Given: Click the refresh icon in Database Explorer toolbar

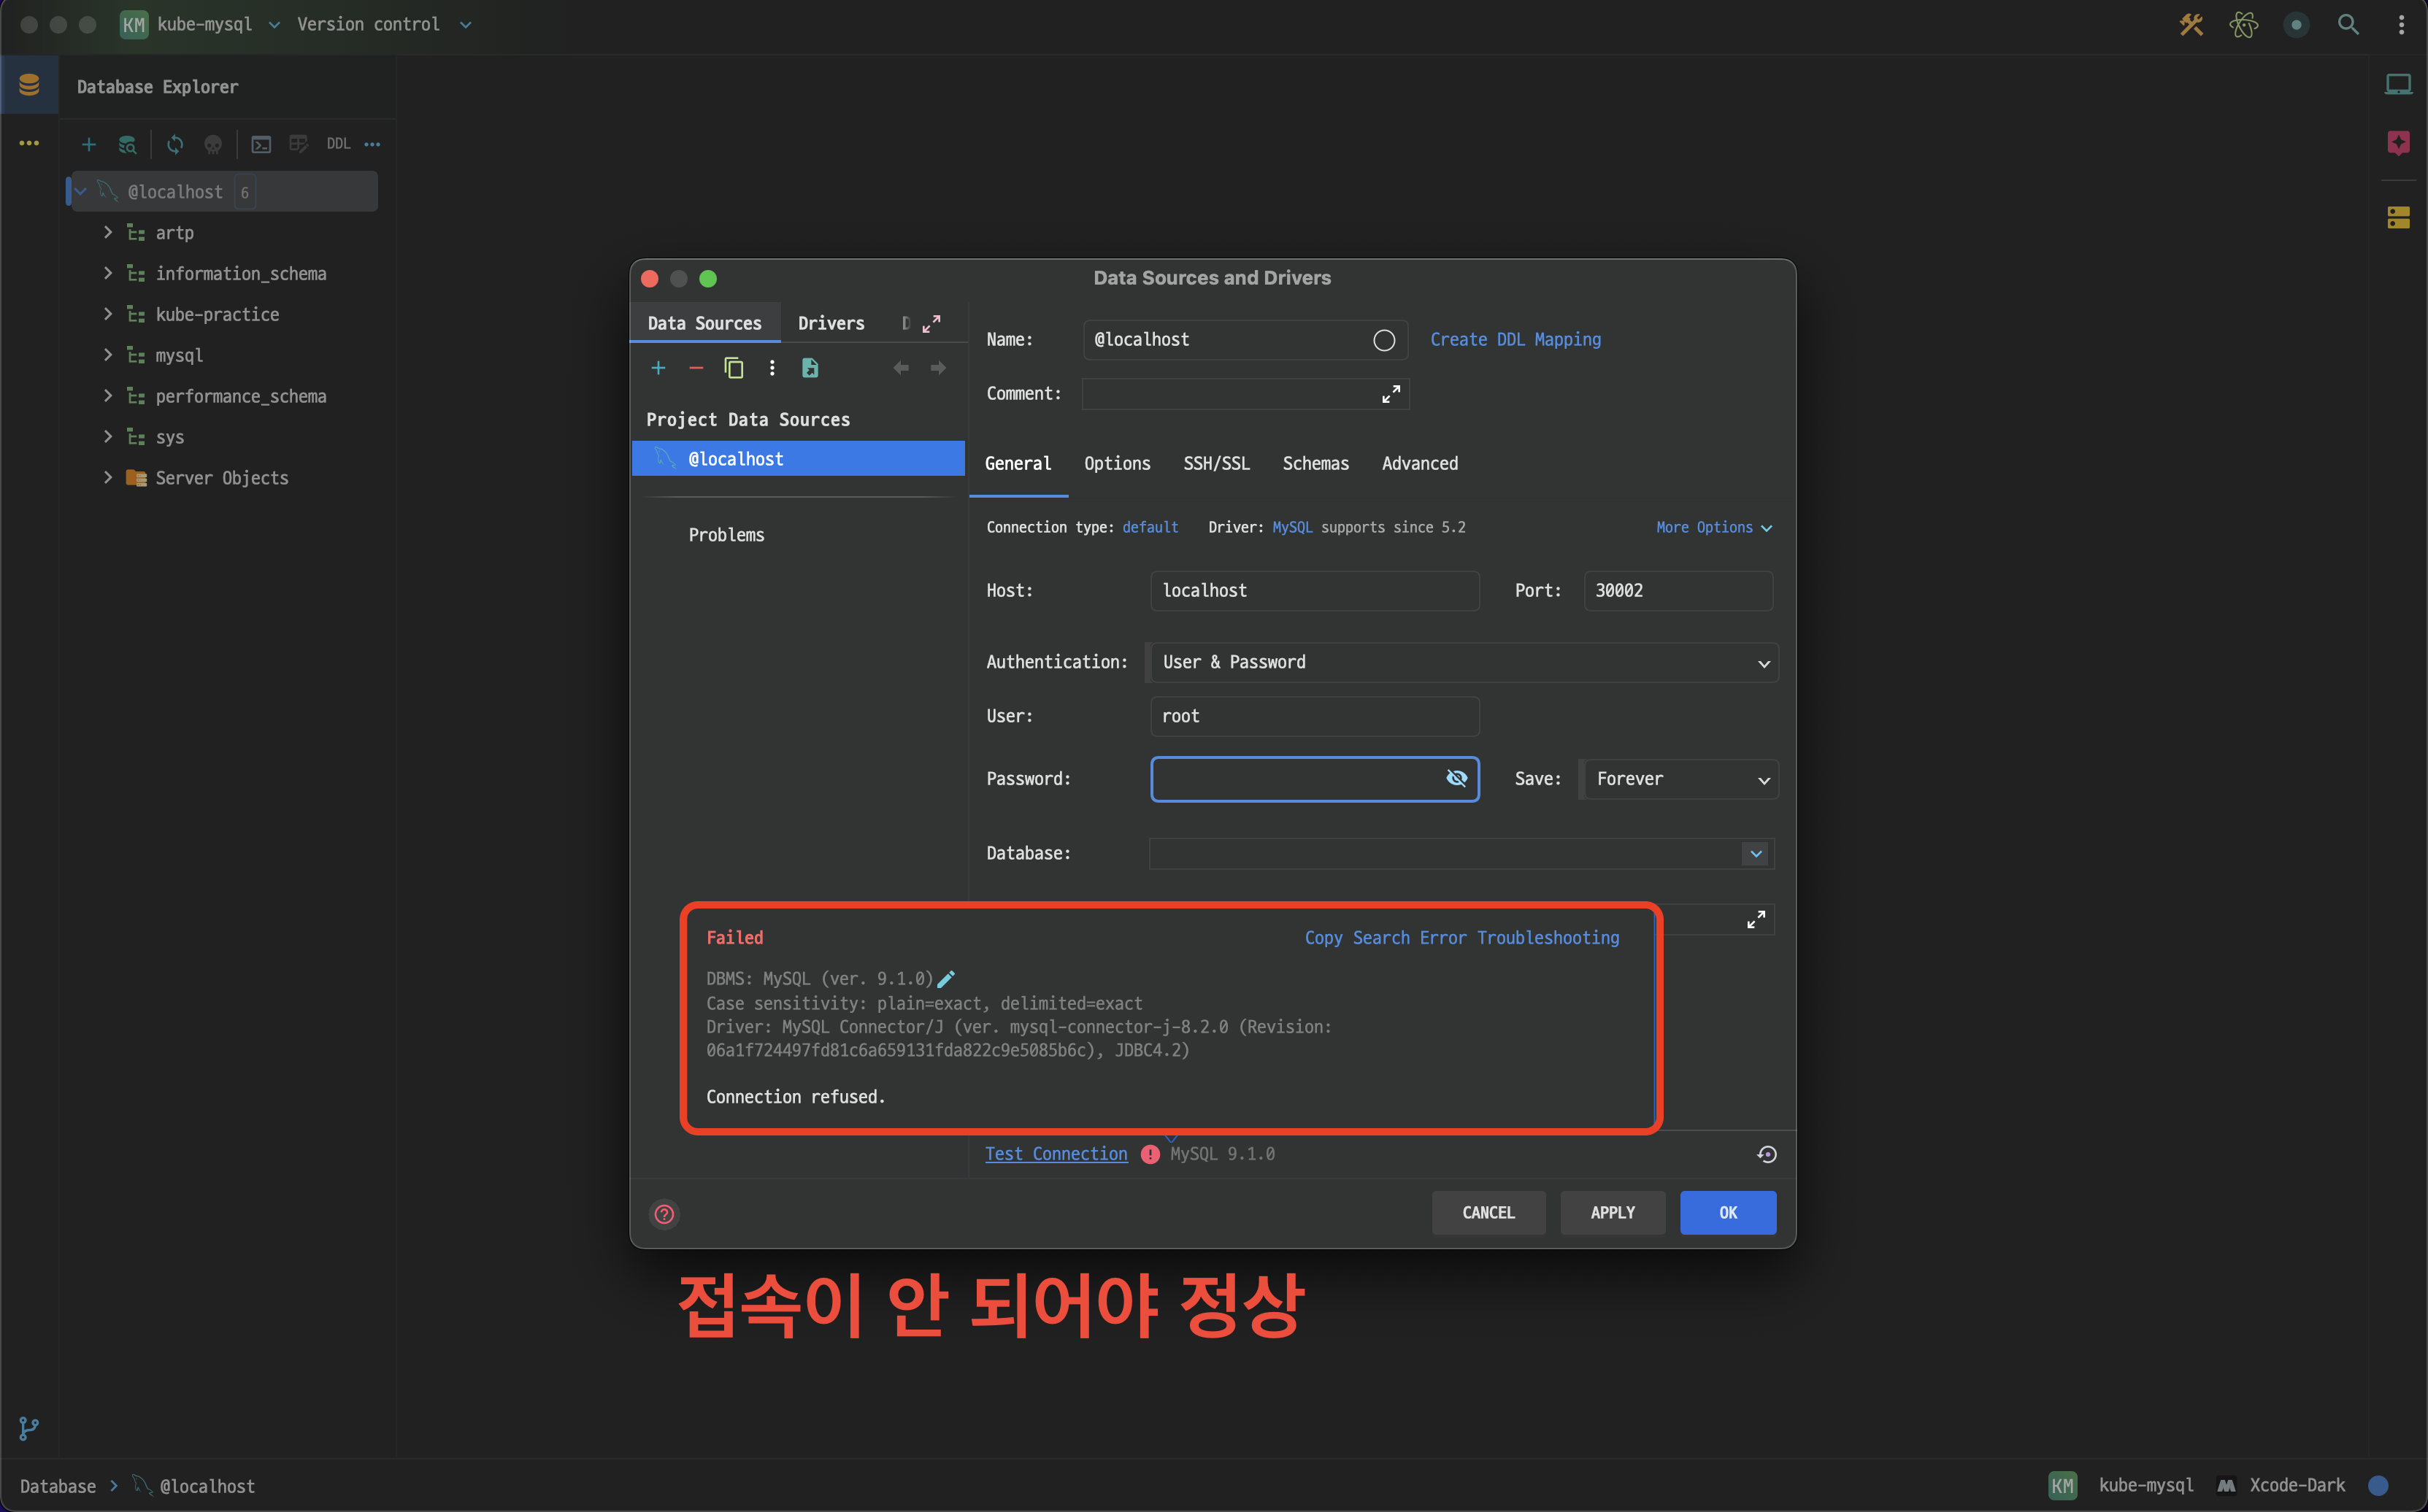Looking at the screenshot, I should [x=175, y=144].
